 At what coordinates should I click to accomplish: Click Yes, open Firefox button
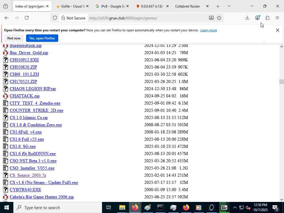(x=42, y=38)
